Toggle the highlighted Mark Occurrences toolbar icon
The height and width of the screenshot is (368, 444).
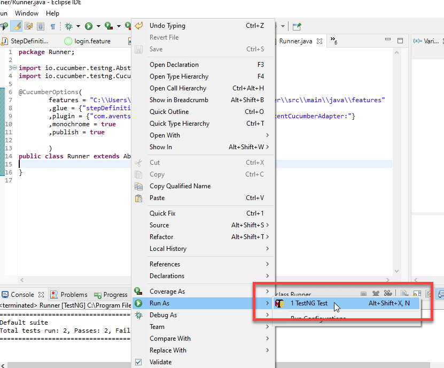coord(17,26)
